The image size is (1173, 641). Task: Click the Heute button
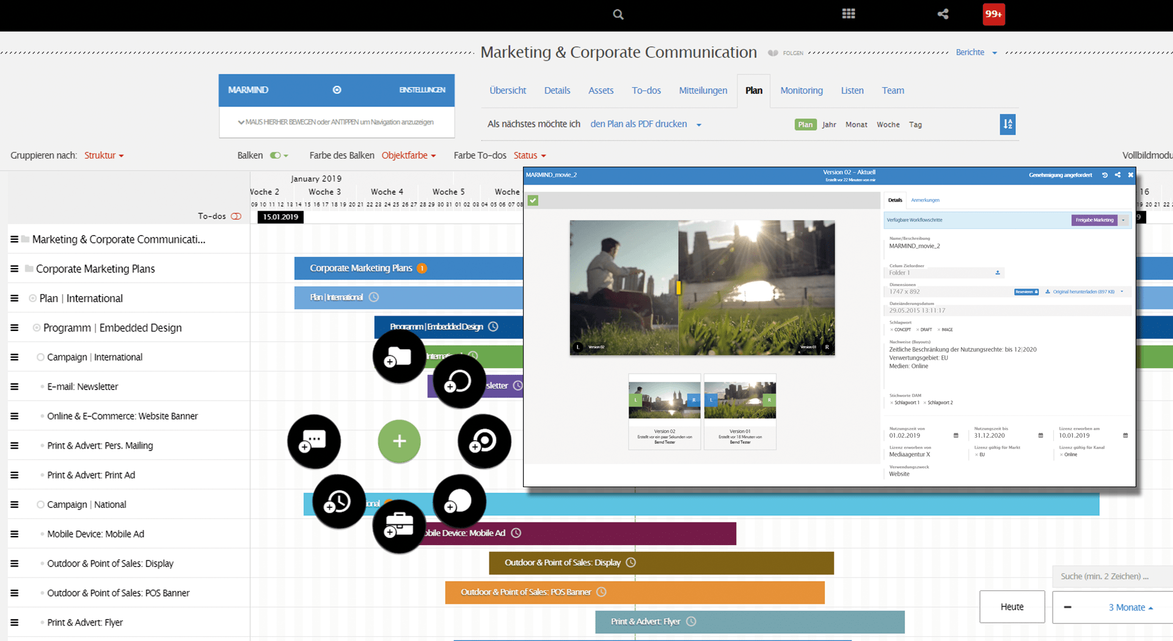[x=1012, y=607]
